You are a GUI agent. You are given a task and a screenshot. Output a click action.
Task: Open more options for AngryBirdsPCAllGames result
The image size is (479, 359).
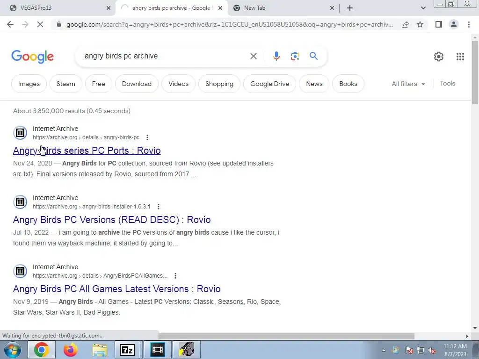[175, 276]
